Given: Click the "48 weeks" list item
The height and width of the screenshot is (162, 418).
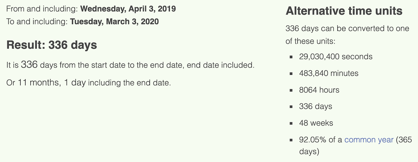Looking at the screenshot, I should click(316, 123).
